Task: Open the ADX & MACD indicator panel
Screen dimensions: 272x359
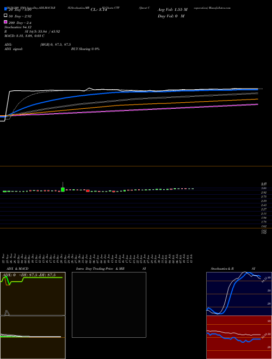Action: click(x=33, y=315)
